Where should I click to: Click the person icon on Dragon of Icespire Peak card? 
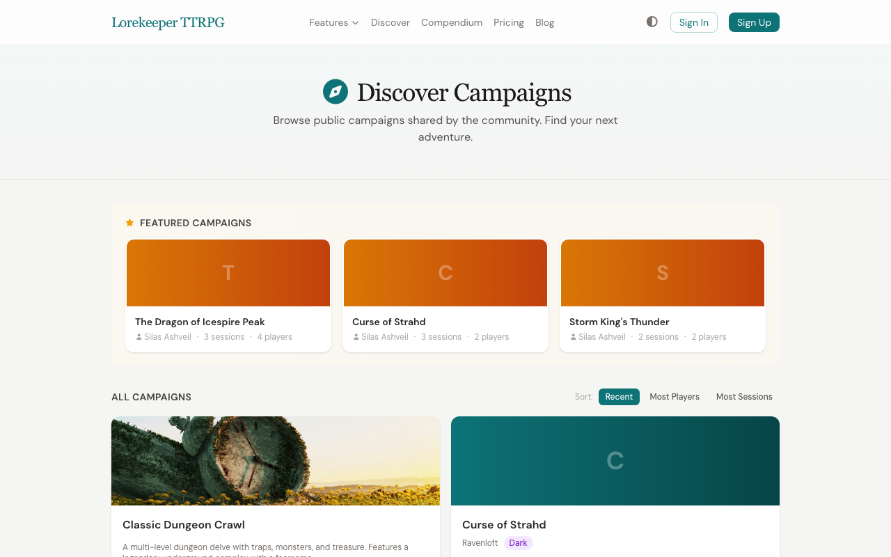pos(138,336)
